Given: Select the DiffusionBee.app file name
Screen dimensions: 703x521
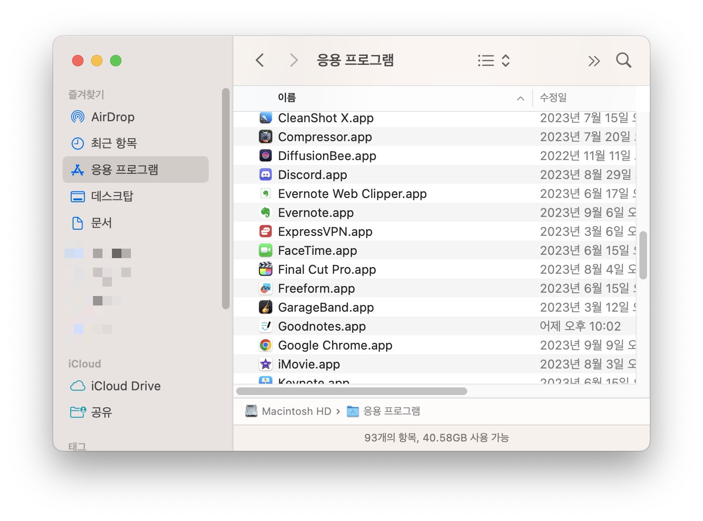Looking at the screenshot, I should [x=327, y=156].
